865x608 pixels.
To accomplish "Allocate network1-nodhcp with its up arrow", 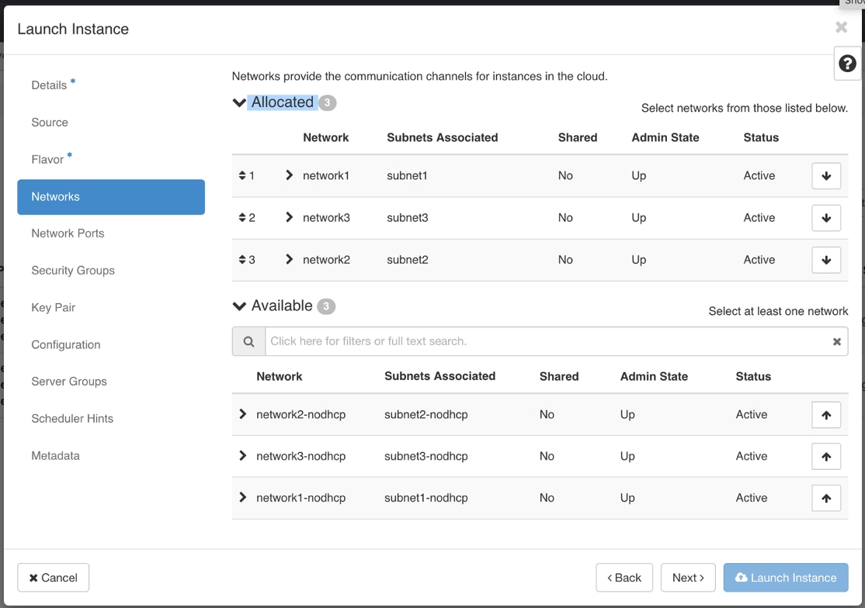I will tap(826, 499).
